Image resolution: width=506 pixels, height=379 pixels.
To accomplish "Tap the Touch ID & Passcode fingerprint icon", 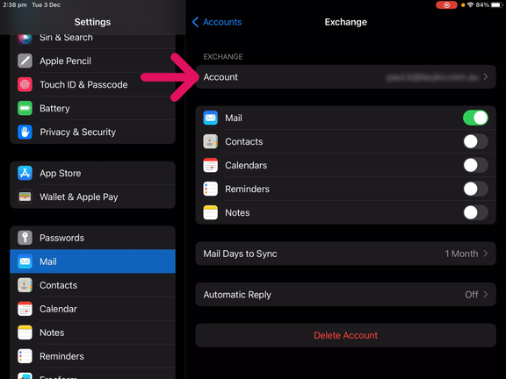I will click(25, 84).
